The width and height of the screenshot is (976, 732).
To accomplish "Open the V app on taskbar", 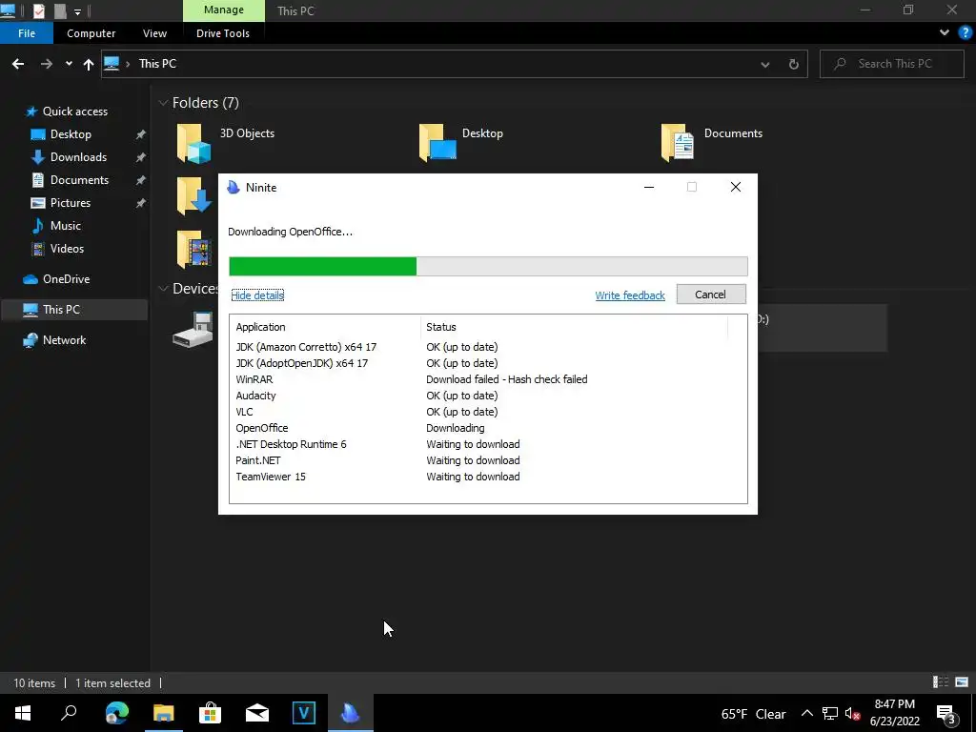I will pos(304,713).
